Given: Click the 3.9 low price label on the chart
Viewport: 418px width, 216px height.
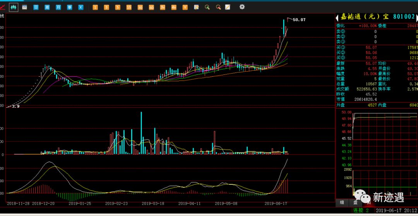Looking at the screenshot, I should [x=16, y=106].
